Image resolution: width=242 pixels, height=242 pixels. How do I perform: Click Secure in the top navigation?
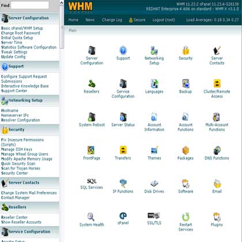(x=137, y=20)
